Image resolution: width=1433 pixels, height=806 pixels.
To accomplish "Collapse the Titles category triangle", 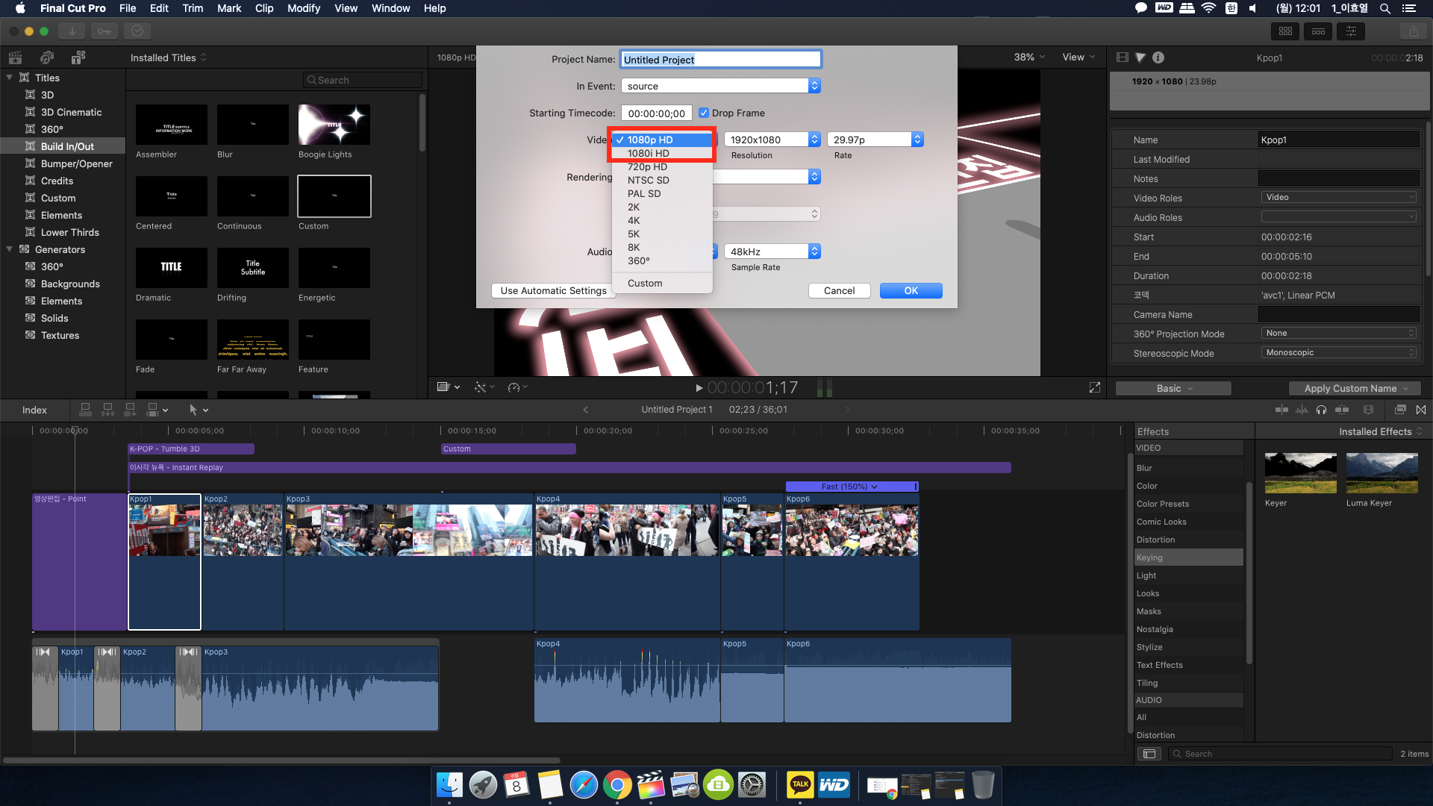I will (x=10, y=78).
